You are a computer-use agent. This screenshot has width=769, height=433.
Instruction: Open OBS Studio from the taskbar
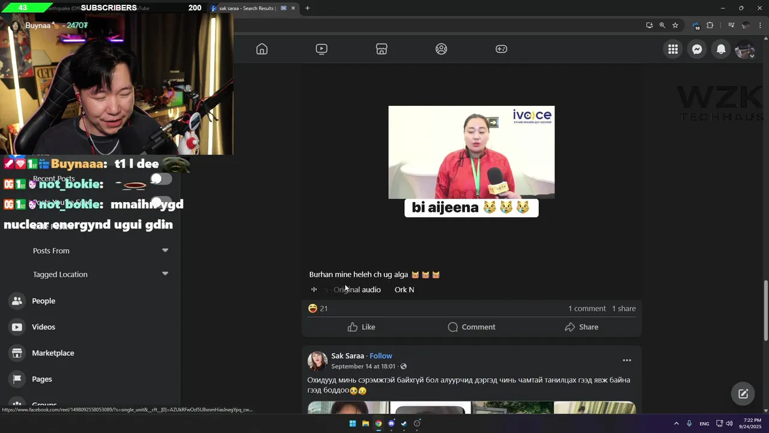pos(417,423)
